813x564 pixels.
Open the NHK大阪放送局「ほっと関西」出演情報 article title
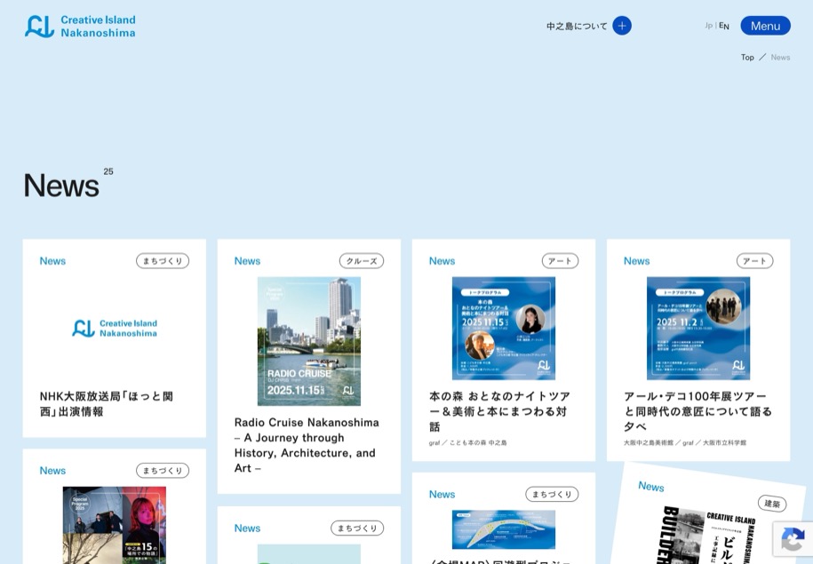pyautogui.click(x=107, y=404)
